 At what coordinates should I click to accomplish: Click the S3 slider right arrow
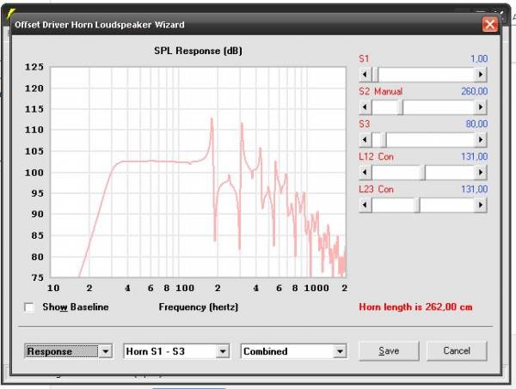tap(481, 140)
